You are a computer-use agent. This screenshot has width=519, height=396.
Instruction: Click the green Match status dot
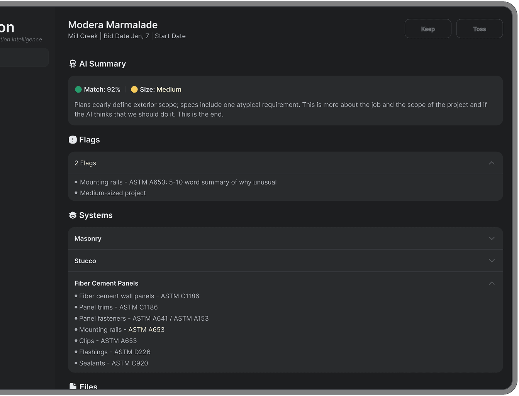point(78,90)
